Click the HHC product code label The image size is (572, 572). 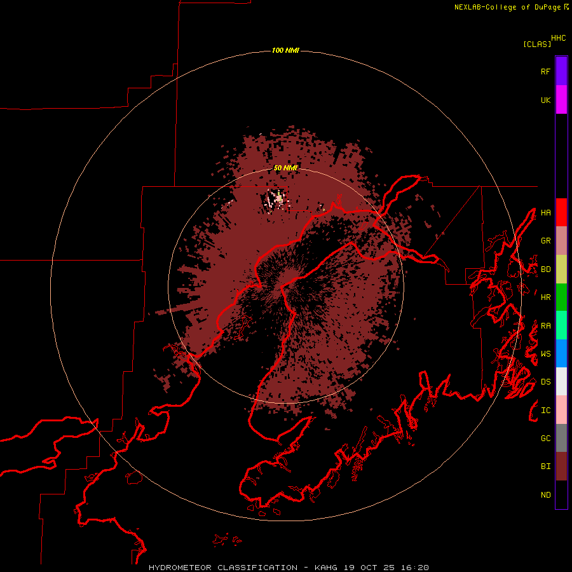[558, 38]
